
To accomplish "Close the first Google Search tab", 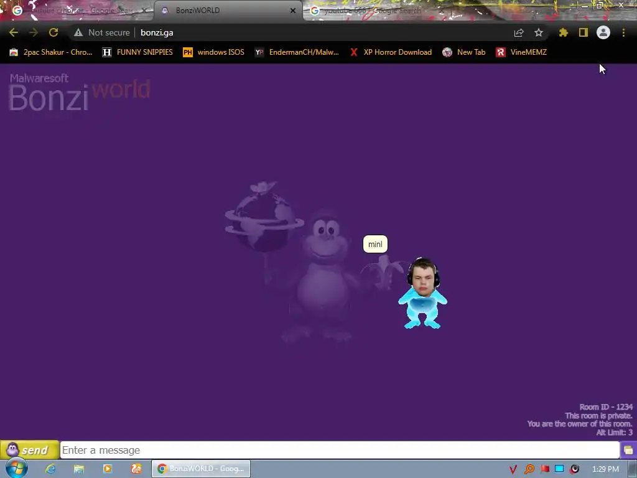I will [x=144, y=11].
